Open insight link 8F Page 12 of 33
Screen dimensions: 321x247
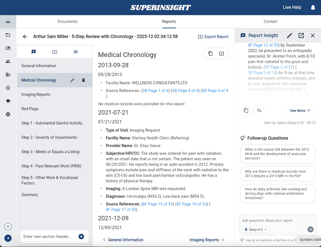click(263, 45)
